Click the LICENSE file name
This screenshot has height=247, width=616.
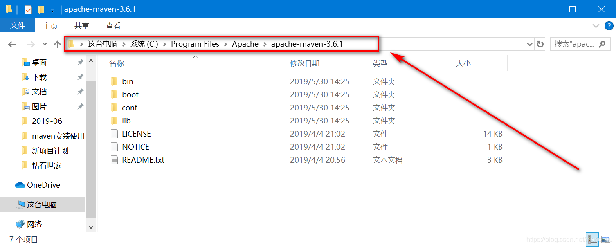[136, 134]
